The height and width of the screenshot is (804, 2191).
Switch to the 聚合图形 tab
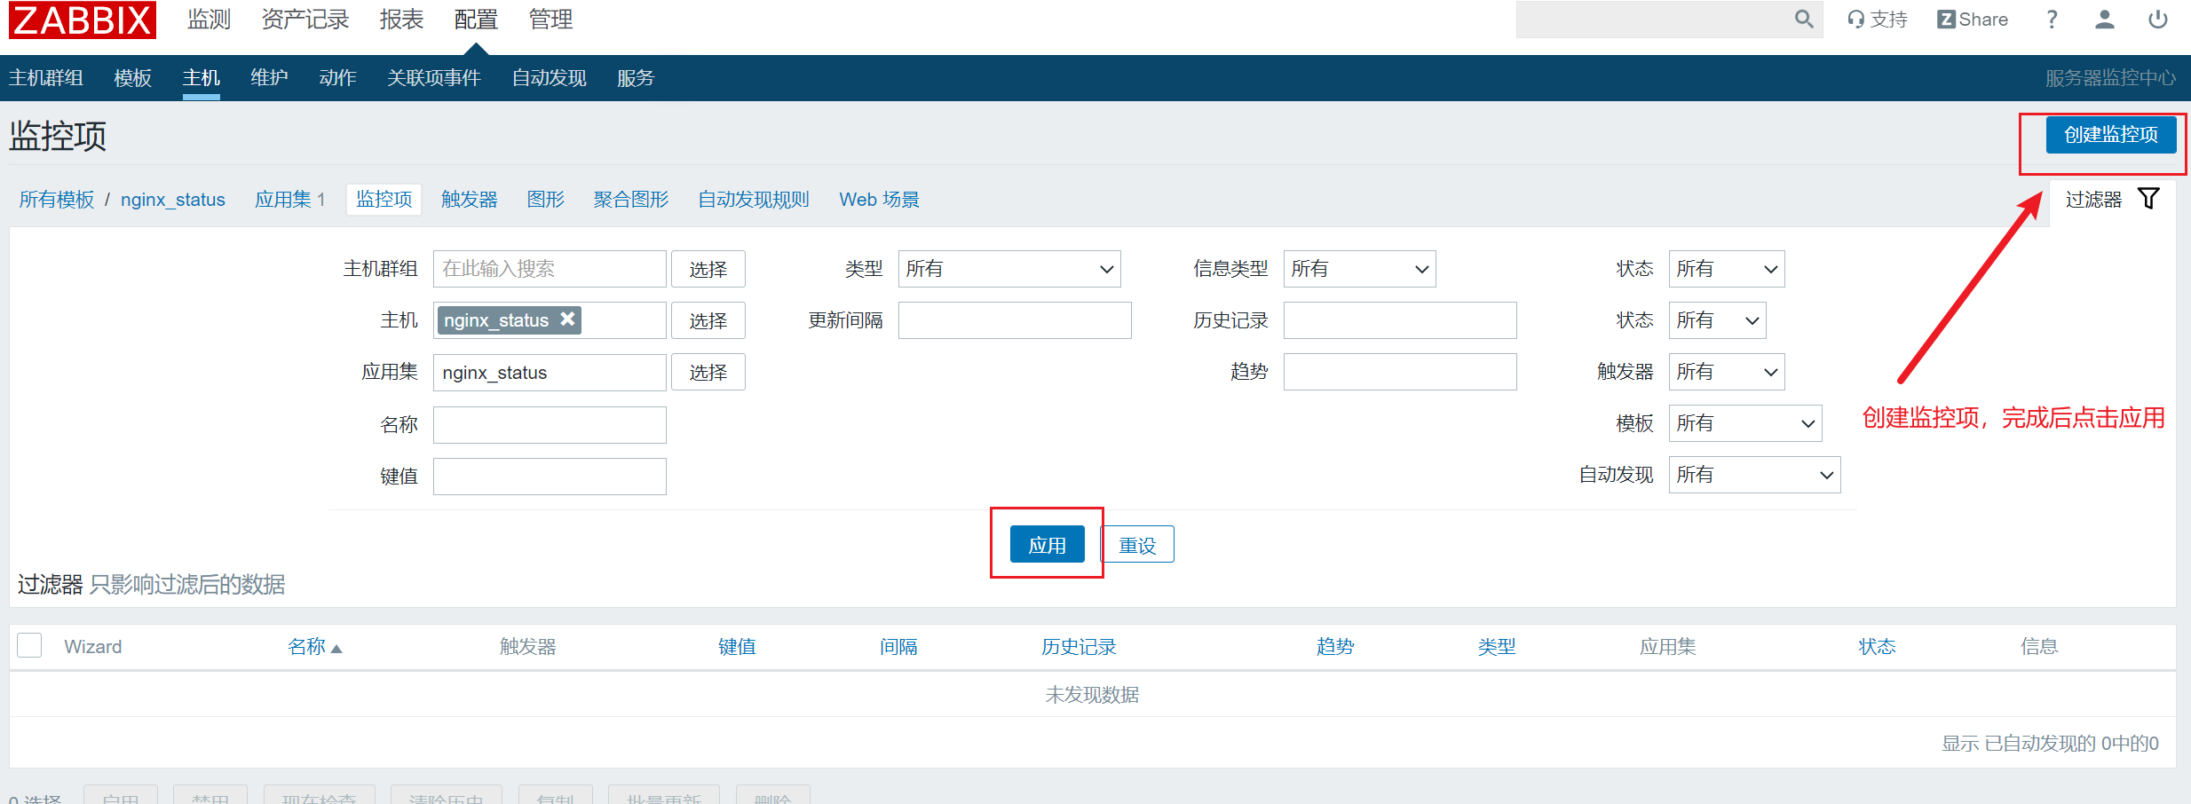coord(631,200)
